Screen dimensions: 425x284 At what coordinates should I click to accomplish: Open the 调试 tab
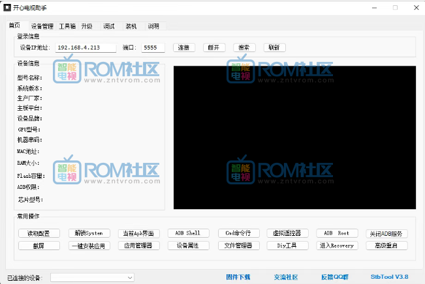pyautogui.click(x=109, y=26)
